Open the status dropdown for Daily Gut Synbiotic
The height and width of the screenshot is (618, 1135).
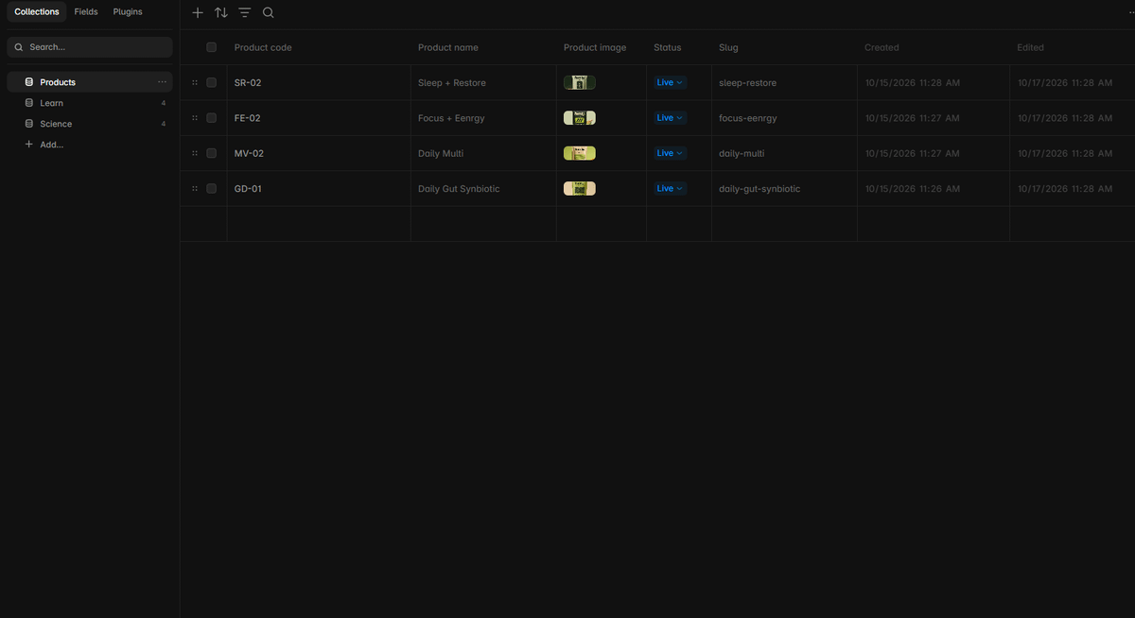click(x=670, y=189)
